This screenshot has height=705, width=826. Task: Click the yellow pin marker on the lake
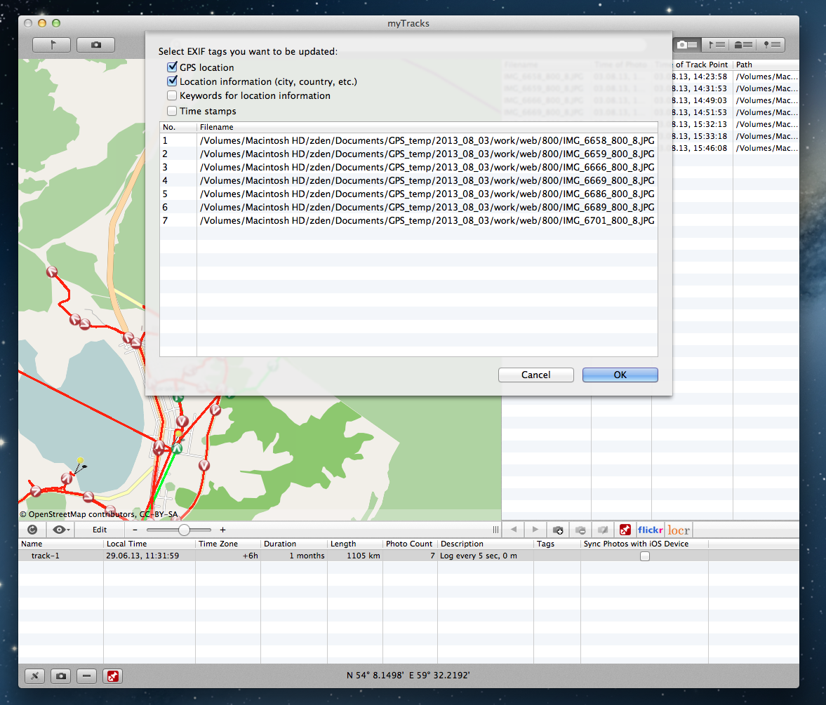click(x=80, y=460)
